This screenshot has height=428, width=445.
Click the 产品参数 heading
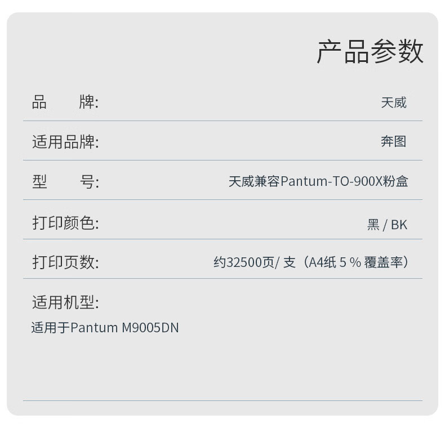(x=370, y=51)
